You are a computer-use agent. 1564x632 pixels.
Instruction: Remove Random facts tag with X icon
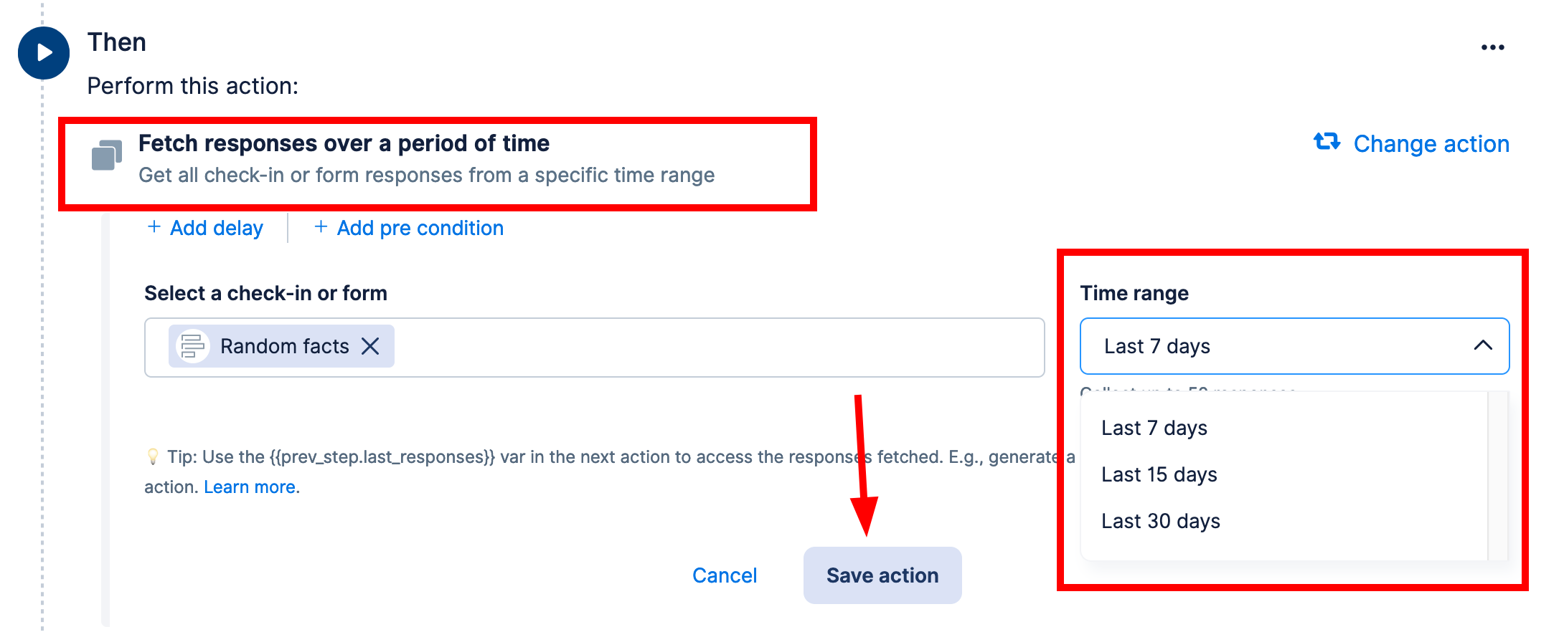[370, 346]
